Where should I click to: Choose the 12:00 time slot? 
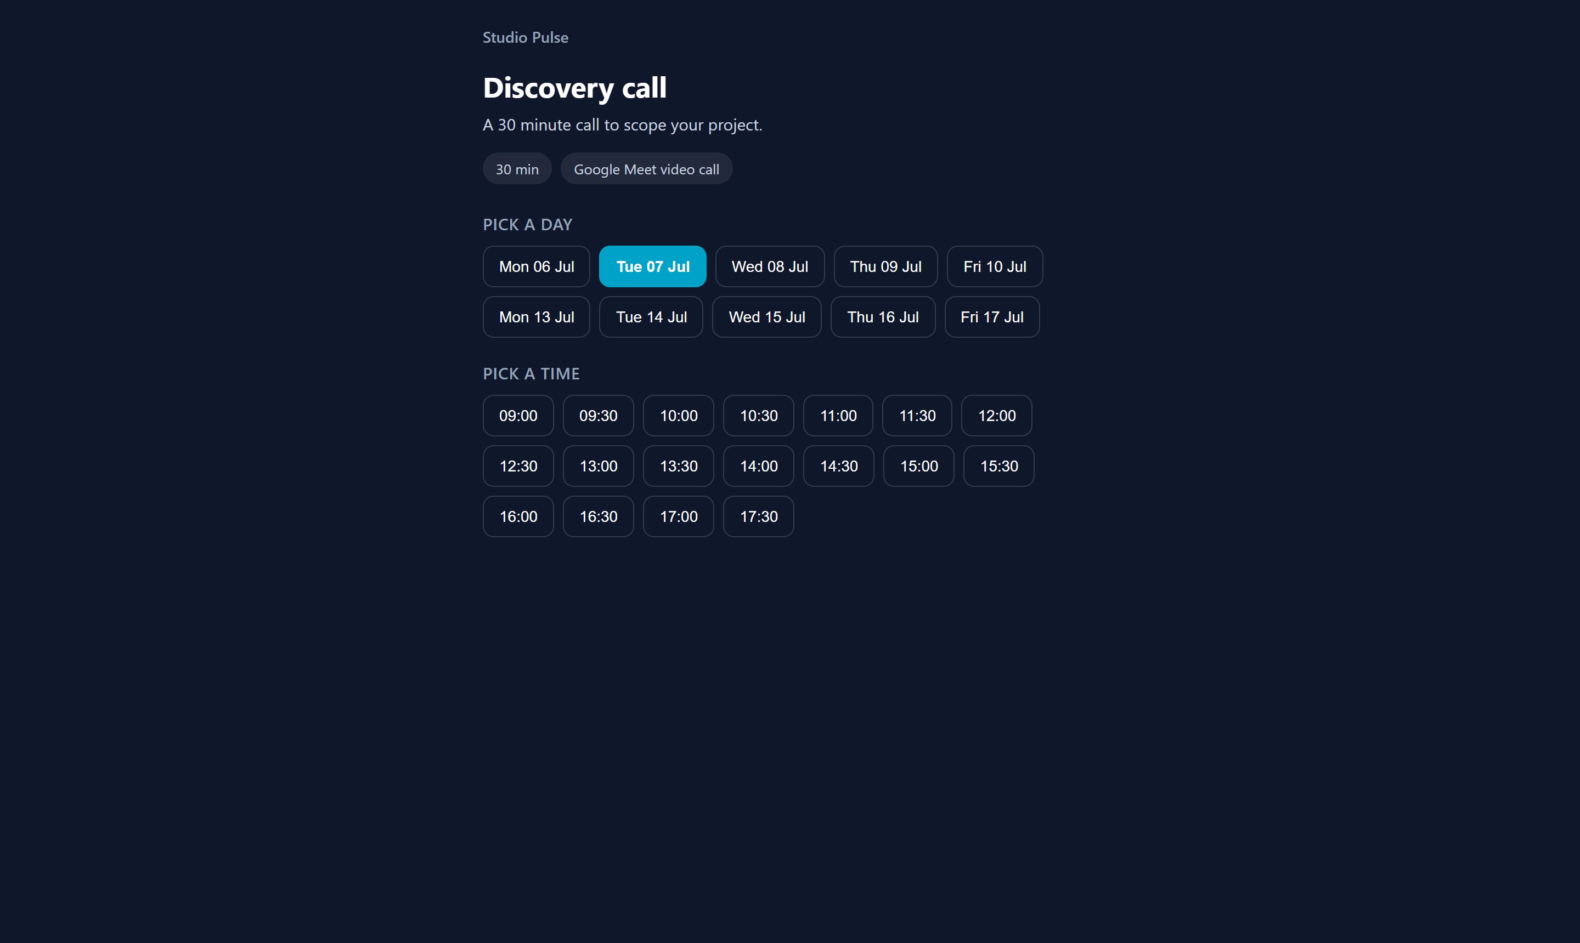tap(996, 416)
